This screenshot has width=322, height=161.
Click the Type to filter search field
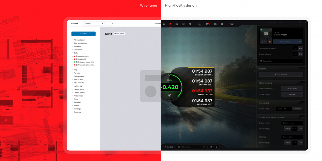[x=281, y=61]
